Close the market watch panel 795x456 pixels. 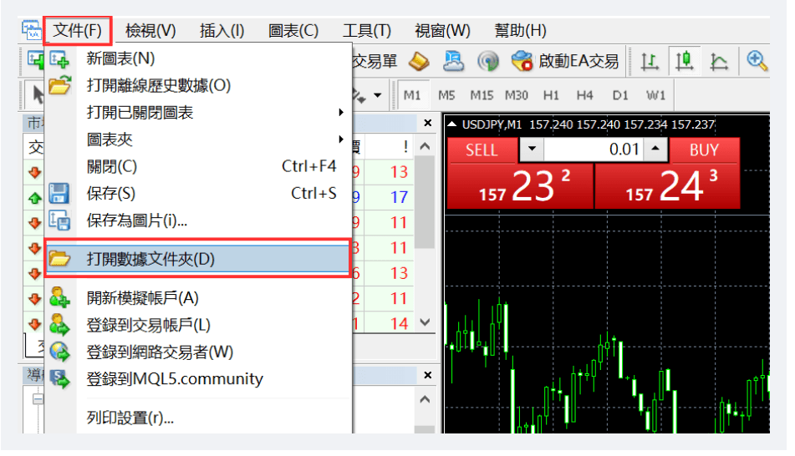(428, 123)
